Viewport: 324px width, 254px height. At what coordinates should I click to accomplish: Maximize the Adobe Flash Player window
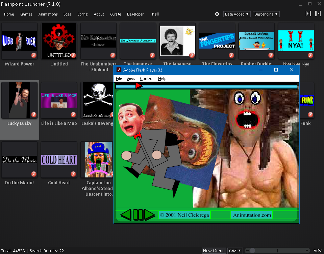coord(276,70)
